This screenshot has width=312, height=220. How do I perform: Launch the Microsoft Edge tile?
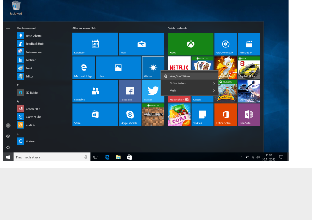83,68
